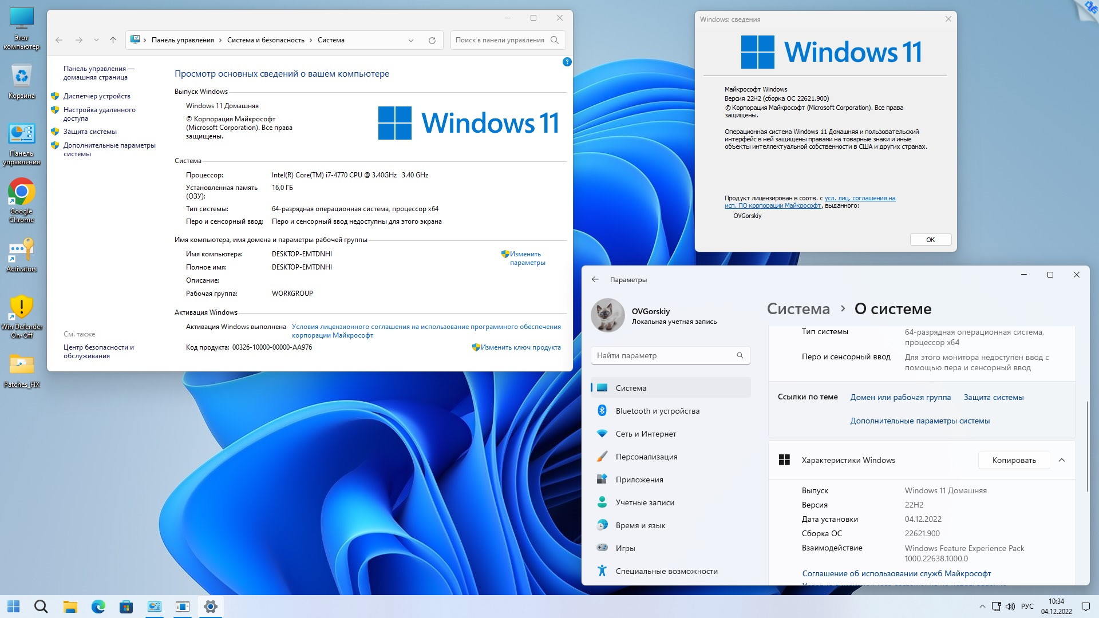The height and width of the screenshot is (618, 1099).
Task: Open Учетные записи settings section
Action: pyautogui.click(x=670, y=502)
